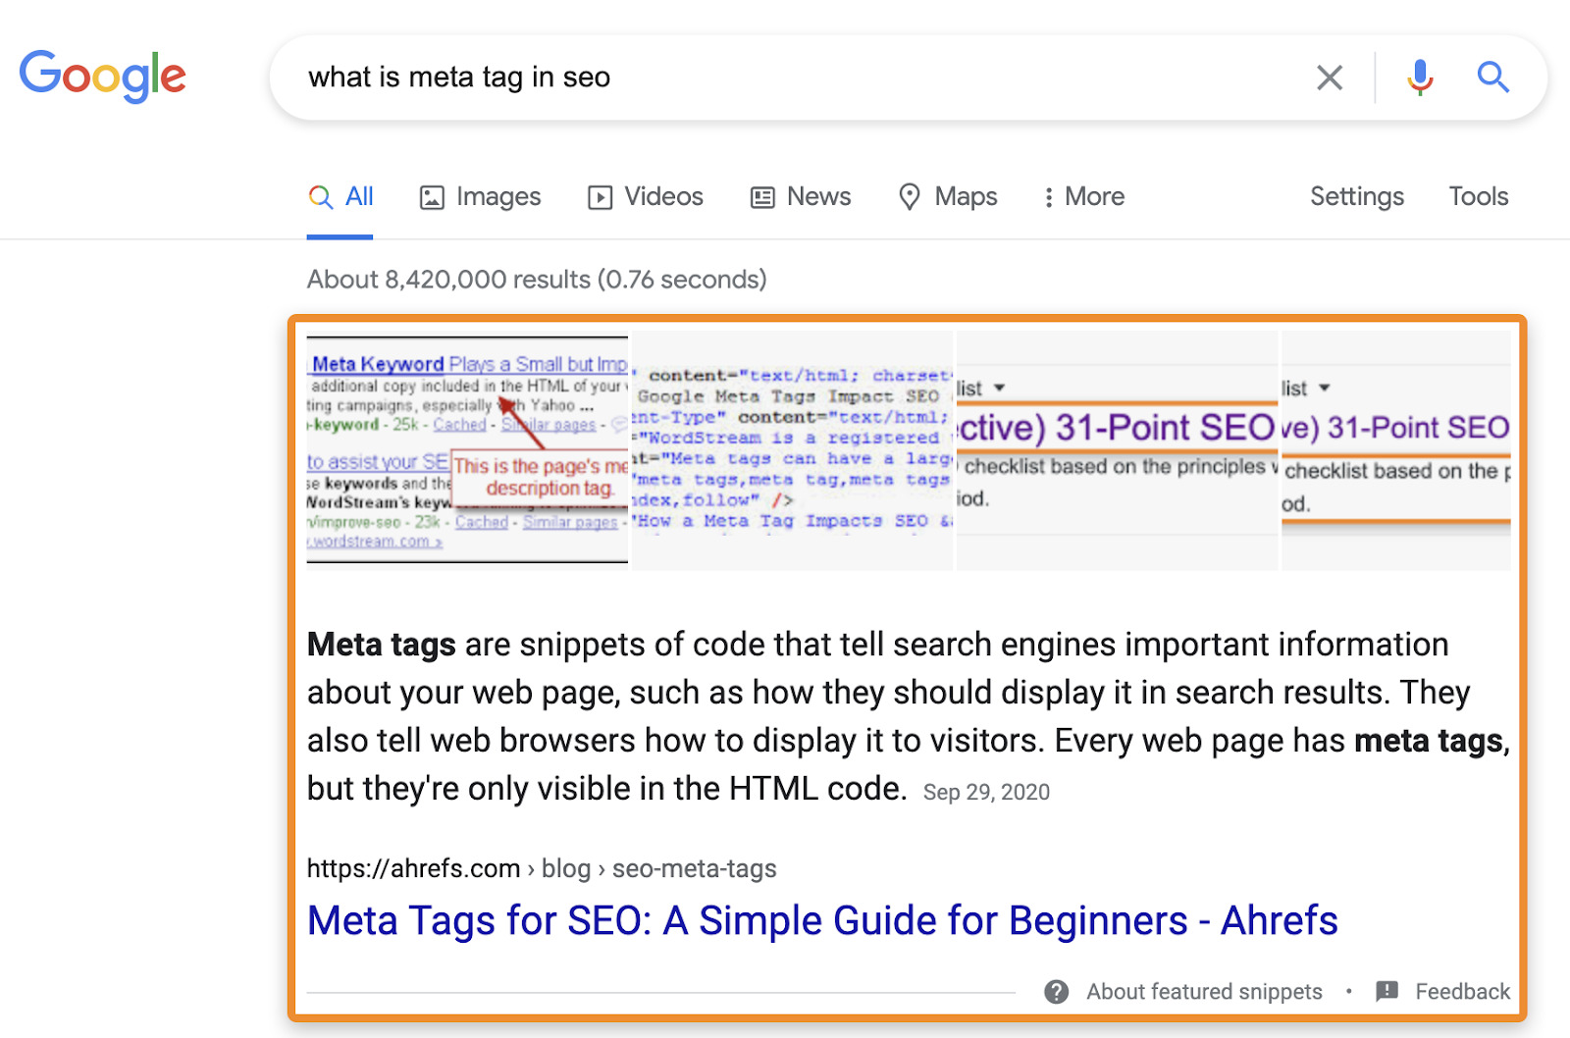Open the Ahrefs Meta Tags for SEO link
Screen dimensions: 1570x1038
pyautogui.click(x=822, y=920)
